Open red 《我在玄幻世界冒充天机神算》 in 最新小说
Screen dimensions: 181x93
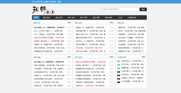[x=49, y=38]
